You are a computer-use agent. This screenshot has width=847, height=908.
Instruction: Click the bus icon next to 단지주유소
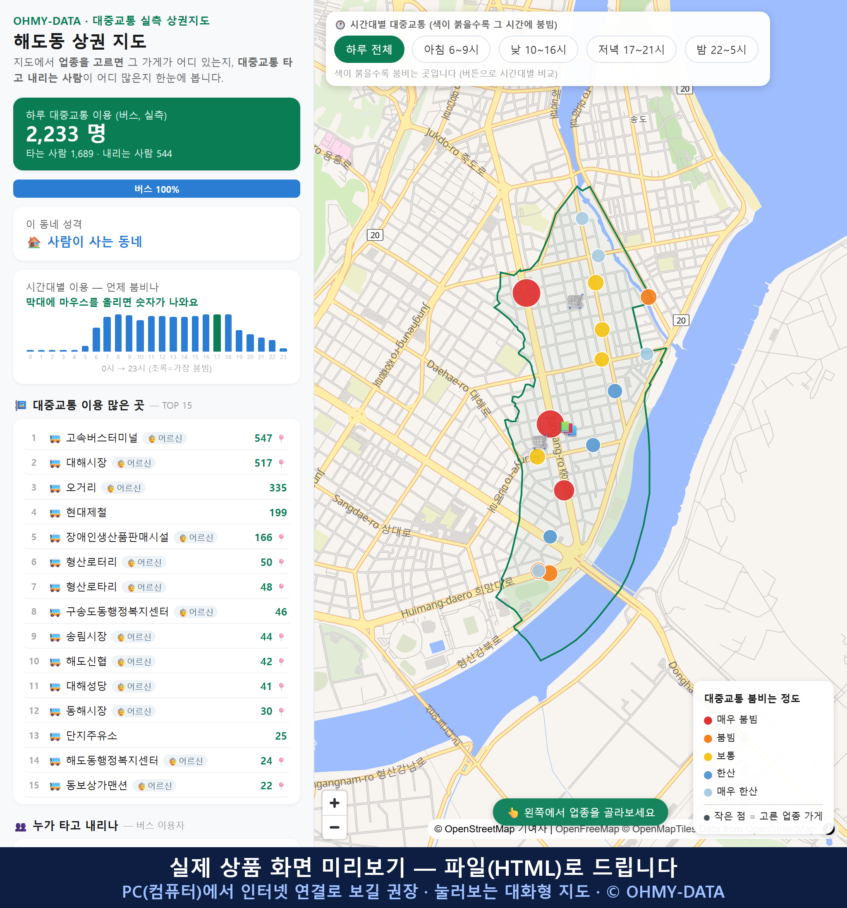55,736
